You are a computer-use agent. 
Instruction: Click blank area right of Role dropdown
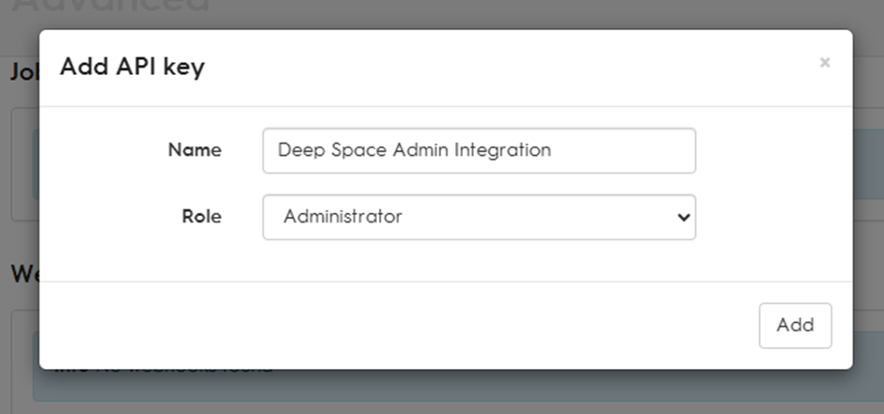[772, 217]
